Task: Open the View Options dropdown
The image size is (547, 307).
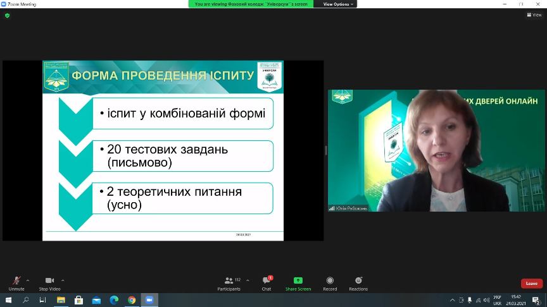Action: point(337,4)
